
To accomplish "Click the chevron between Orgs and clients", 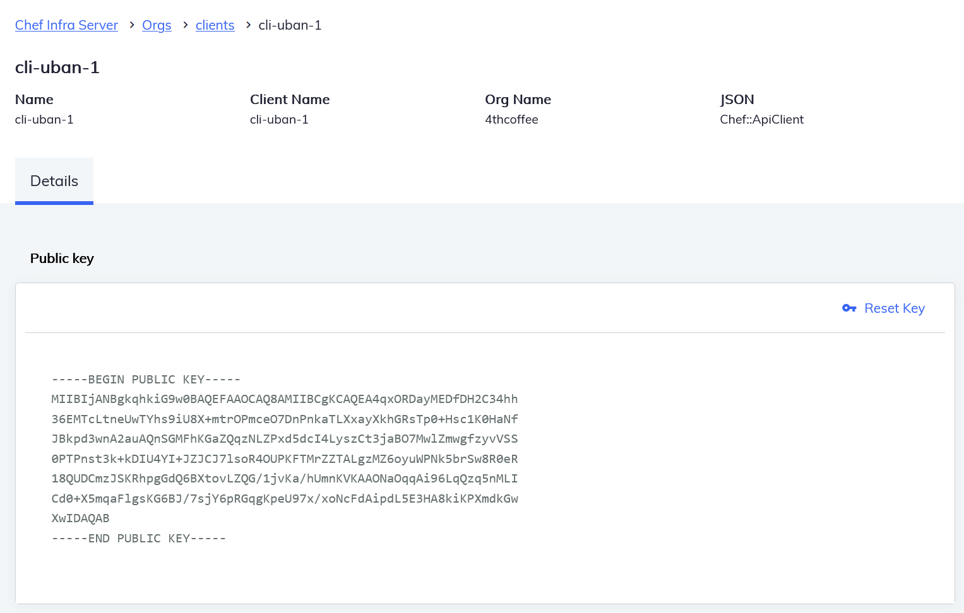I will (x=184, y=25).
